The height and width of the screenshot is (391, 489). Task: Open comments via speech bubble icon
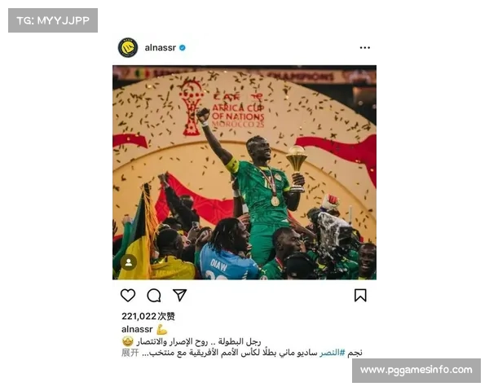coord(154,295)
